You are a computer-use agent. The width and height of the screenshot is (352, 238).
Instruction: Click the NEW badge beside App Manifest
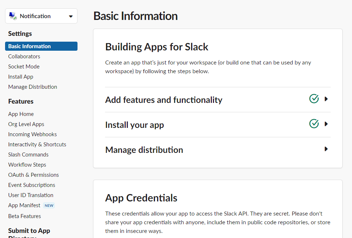[49, 205]
